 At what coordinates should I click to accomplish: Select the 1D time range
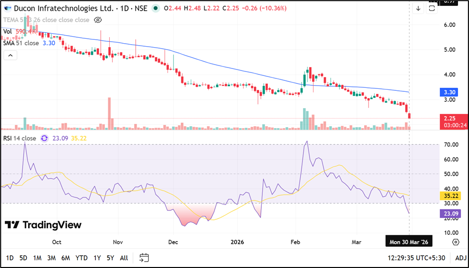click(10, 258)
